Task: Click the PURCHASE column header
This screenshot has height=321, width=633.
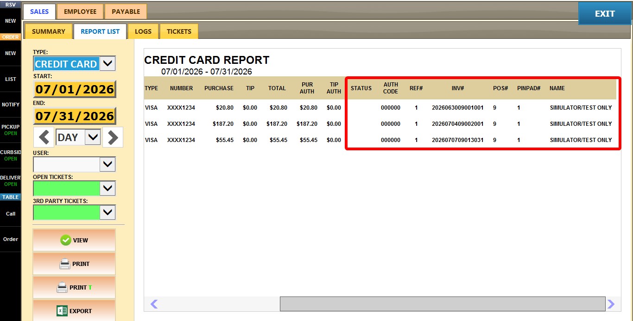Action: (219, 88)
